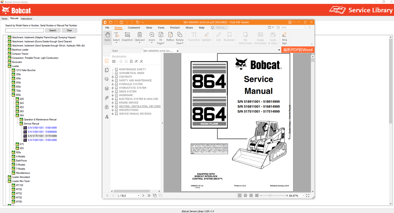Click the zoom out minus button
Viewport: 394px width, 213px height.
click(x=261, y=196)
